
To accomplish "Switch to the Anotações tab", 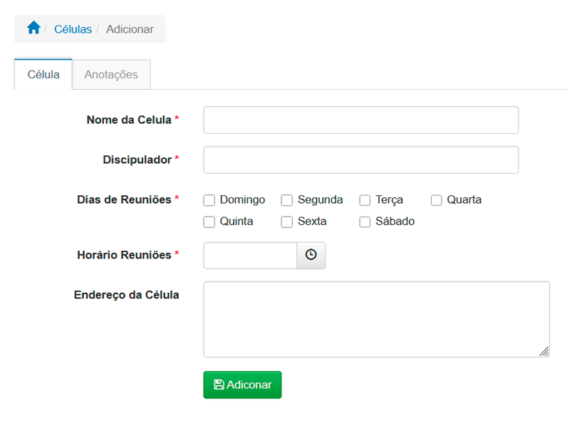I will 111,75.
